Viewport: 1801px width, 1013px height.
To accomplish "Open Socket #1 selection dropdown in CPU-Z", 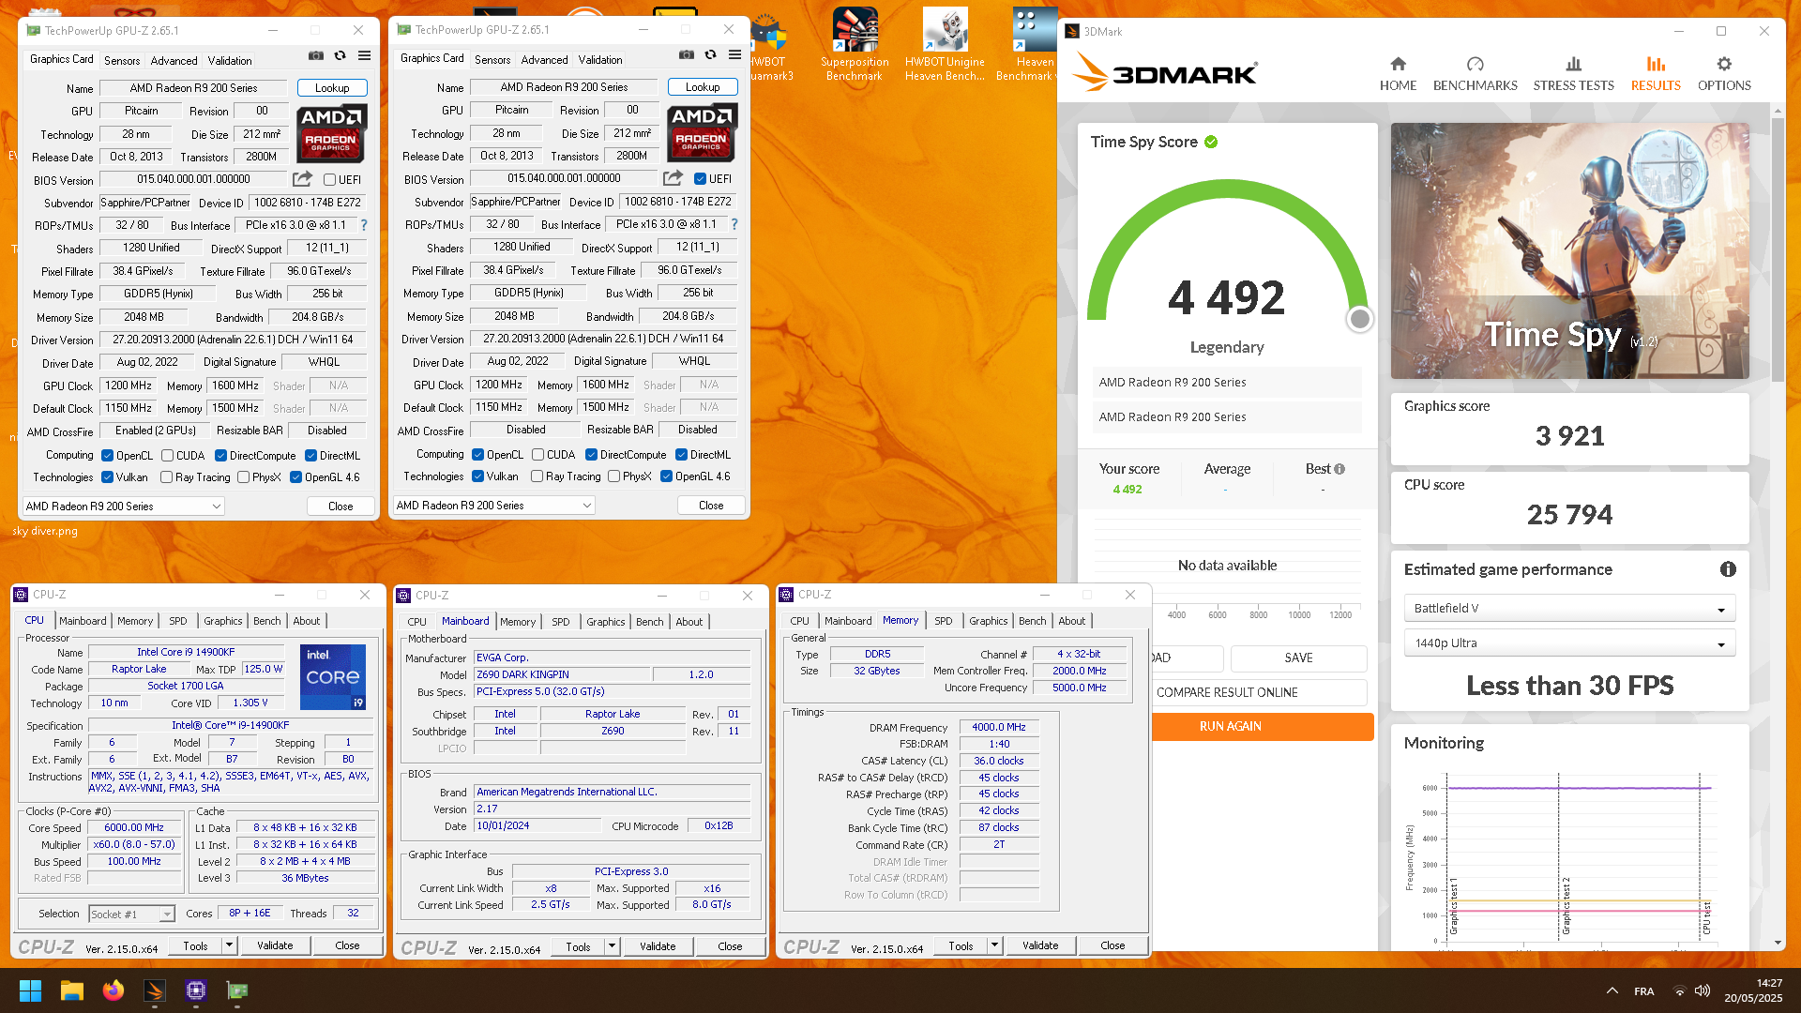I will [x=131, y=915].
